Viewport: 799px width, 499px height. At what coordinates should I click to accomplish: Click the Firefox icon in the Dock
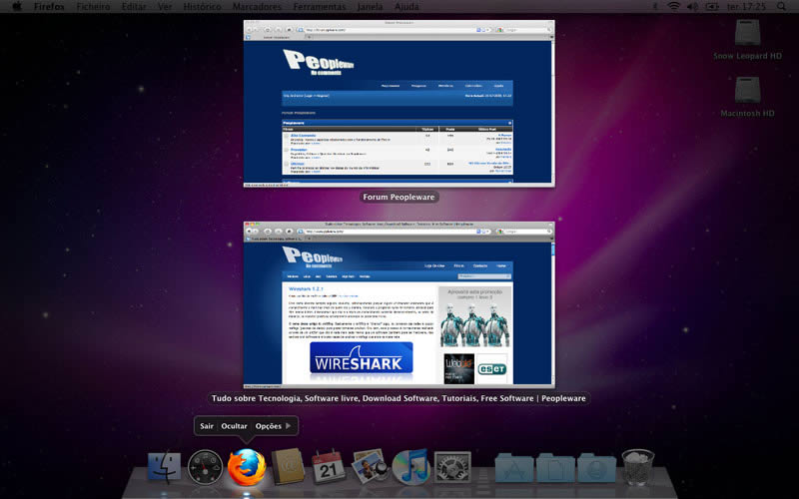(x=247, y=467)
